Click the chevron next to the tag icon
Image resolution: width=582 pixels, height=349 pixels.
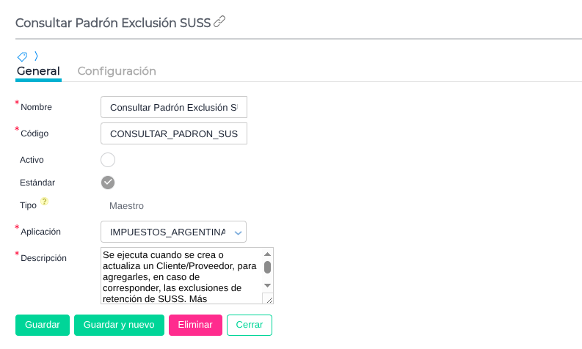36,56
